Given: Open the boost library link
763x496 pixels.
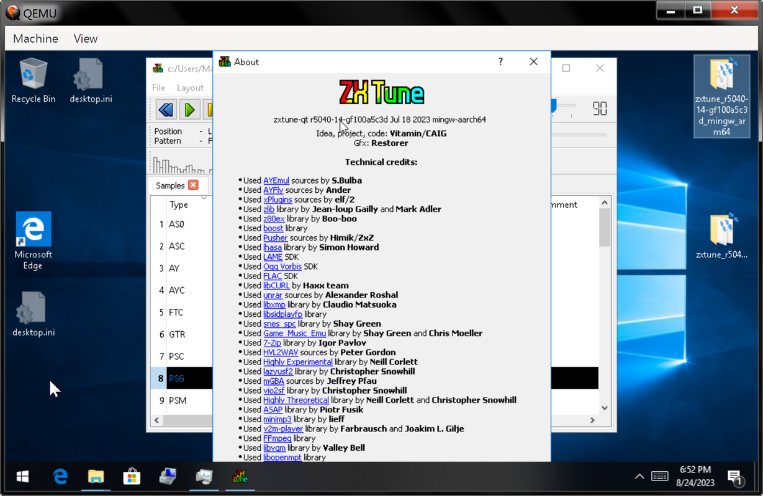Looking at the screenshot, I should click(x=273, y=228).
